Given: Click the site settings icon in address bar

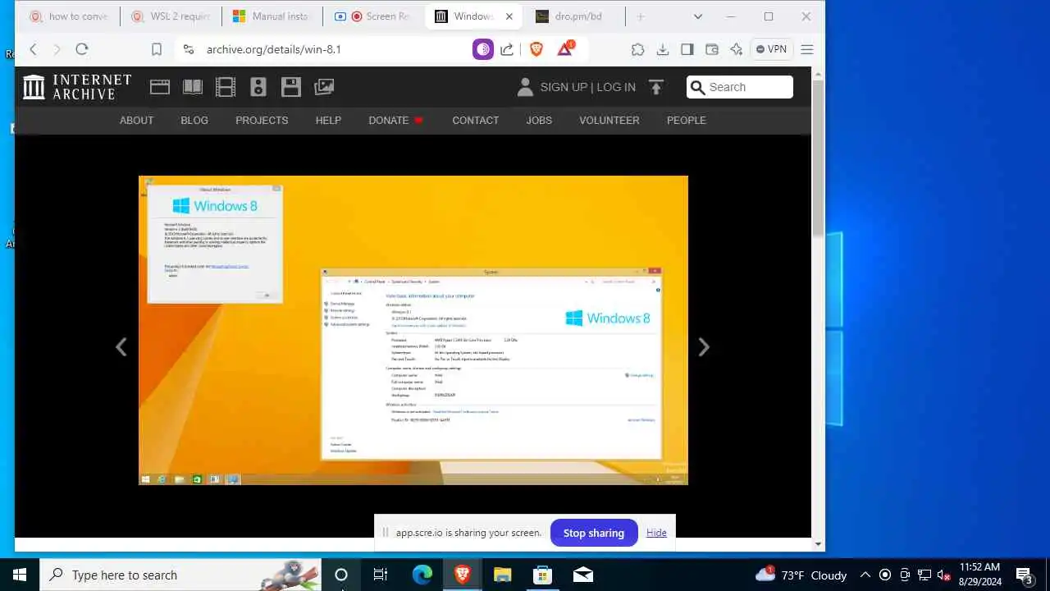Looking at the screenshot, I should pos(189,49).
